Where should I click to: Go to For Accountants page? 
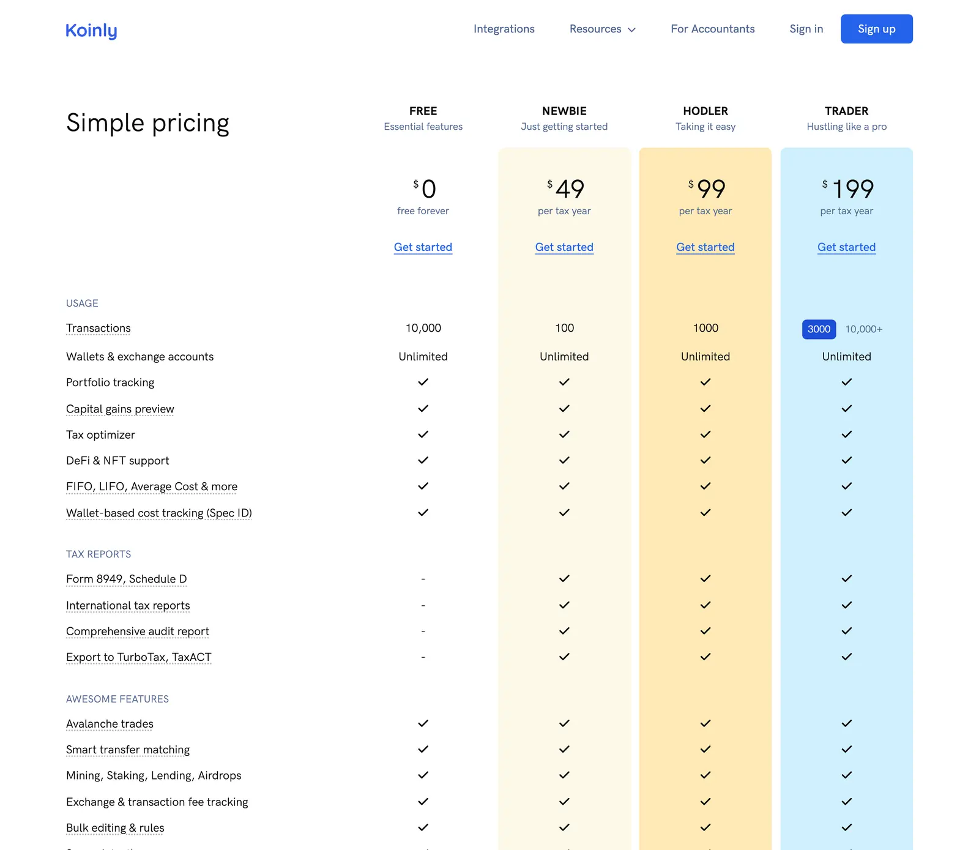tap(713, 29)
